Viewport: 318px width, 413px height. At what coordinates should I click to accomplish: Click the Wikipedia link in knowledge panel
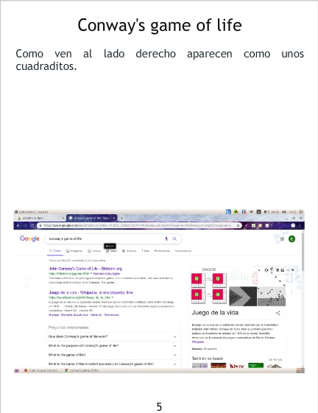(198, 342)
